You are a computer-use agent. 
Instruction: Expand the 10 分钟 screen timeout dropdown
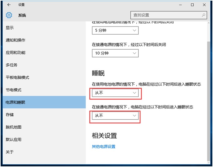click(115, 53)
